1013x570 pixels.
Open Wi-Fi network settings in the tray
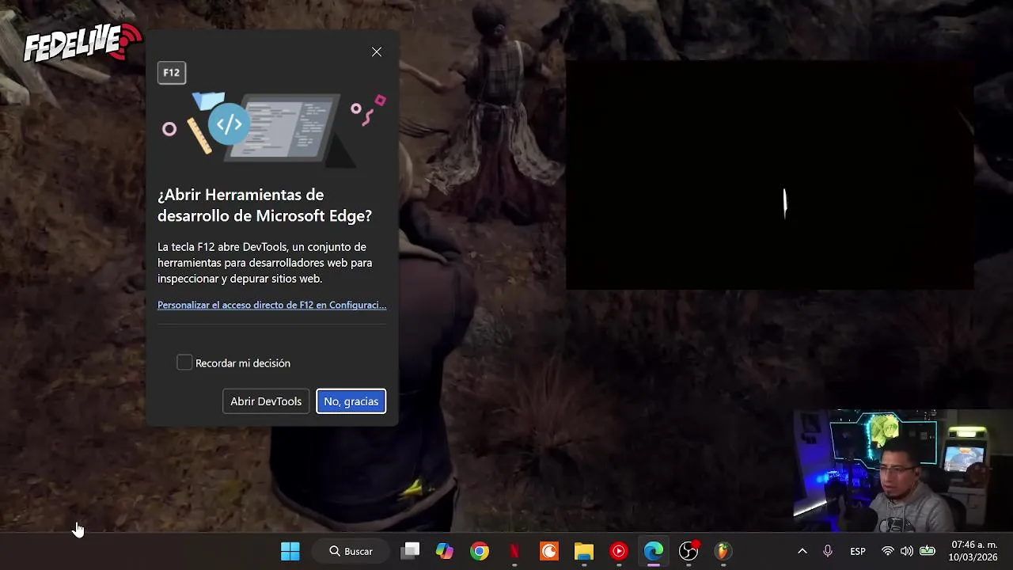[x=888, y=551]
